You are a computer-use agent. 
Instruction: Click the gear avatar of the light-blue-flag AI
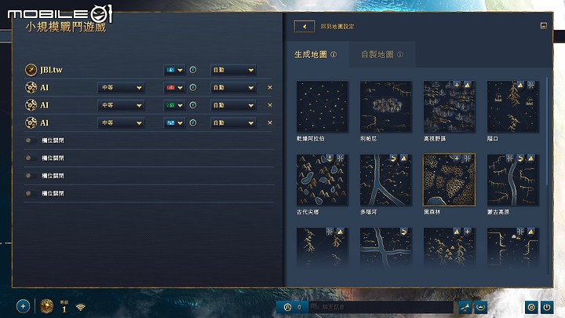coord(31,123)
